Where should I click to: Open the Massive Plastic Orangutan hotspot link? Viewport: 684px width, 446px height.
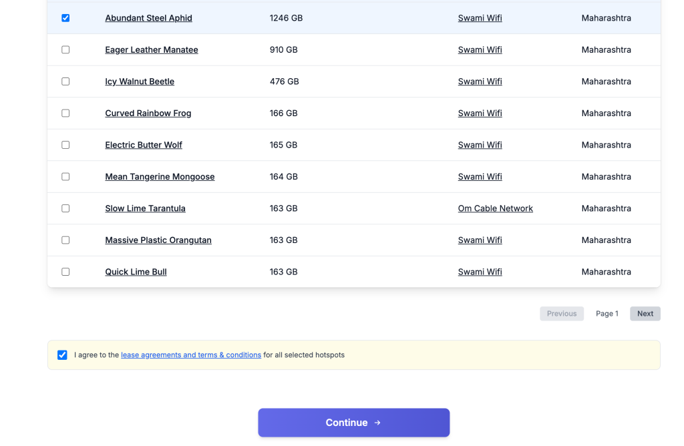click(x=158, y=240)
